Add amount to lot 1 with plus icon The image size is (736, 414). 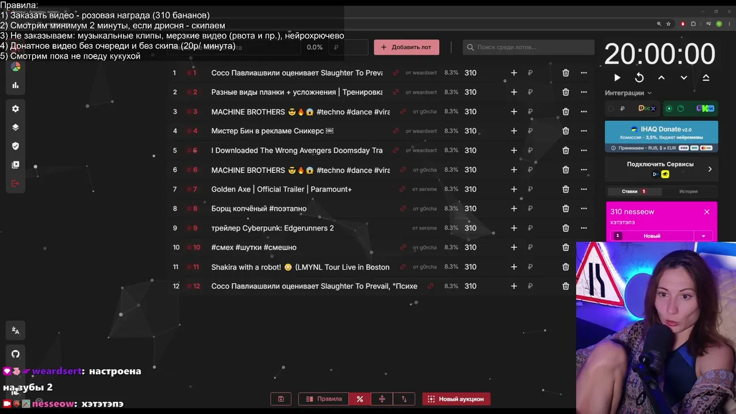(x=514, y=73)
